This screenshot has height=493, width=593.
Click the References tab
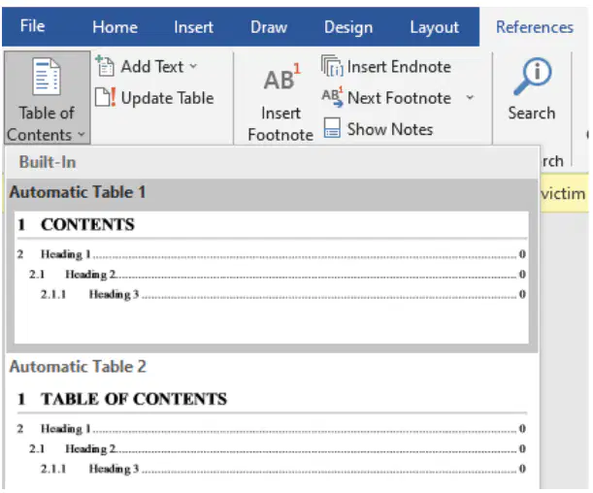click(535, 27)
